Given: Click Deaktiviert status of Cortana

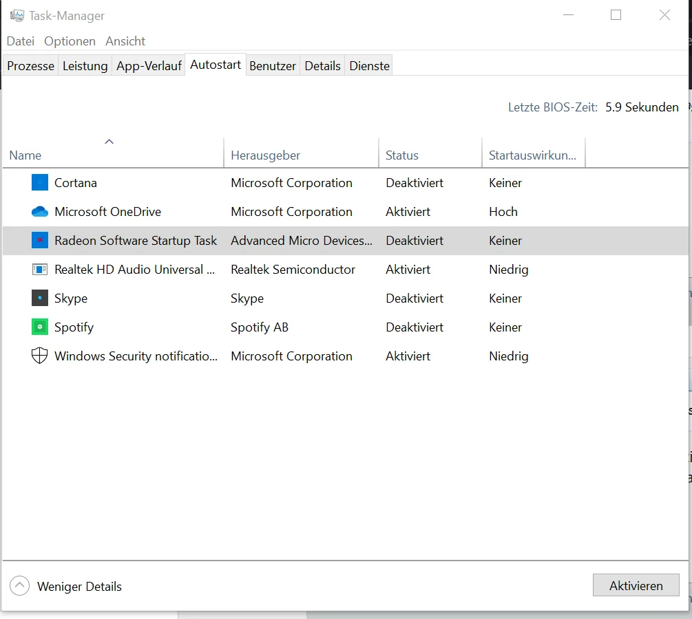Looking at the screenshot, I should [415, 182].
